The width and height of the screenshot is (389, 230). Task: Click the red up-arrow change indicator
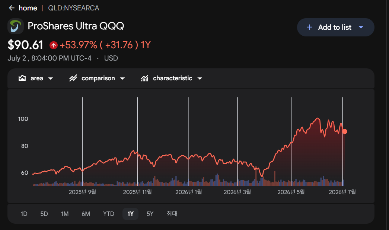[53, 45]
